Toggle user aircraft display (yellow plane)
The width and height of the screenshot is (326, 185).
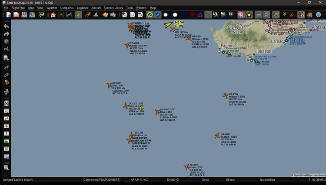(x=276, y=15)
